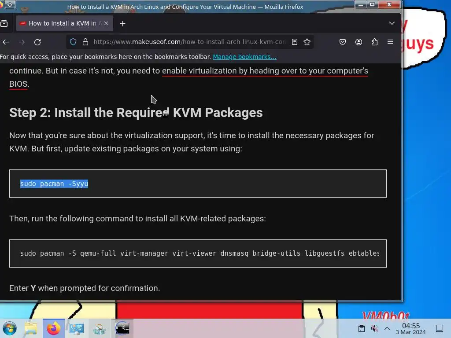The width and height of the screenshot is (451, 338).
Task: Open the recycle bin taskbar icon
Action: (99, 328)
